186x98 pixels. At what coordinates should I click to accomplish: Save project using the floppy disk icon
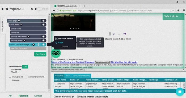32,9
